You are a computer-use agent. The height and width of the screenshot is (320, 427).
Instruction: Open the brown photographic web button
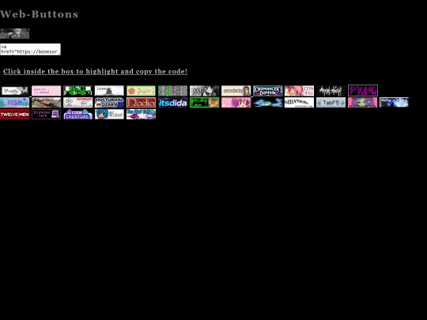click(47, 103)
